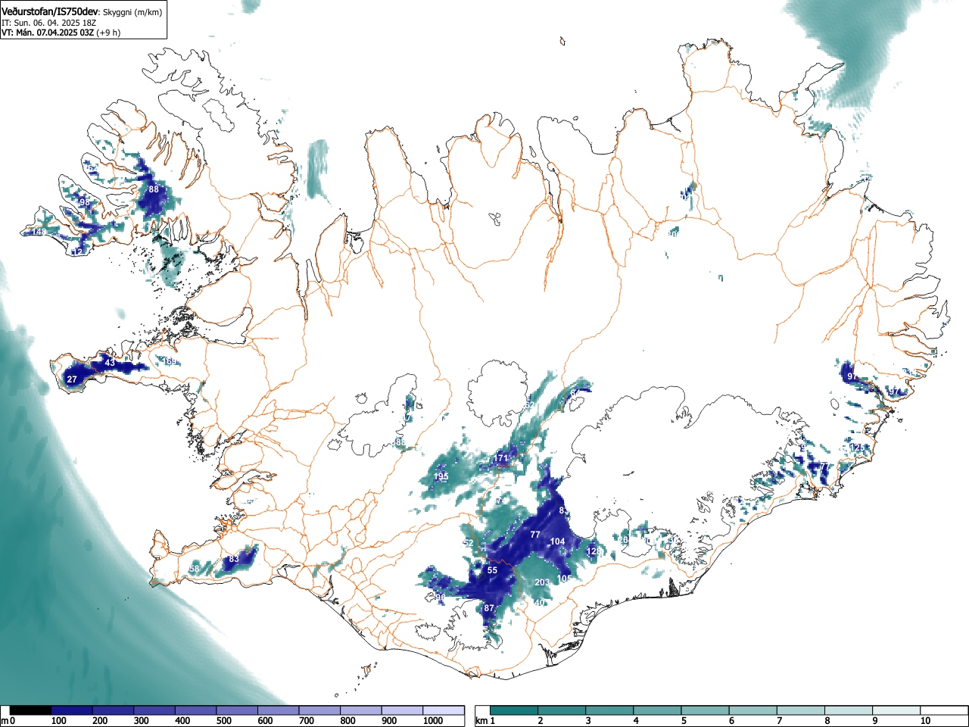The width and height of the screenshot is (969, 727).
Task: Click the visibility value '105' on the map
Action: coord(564,579)
